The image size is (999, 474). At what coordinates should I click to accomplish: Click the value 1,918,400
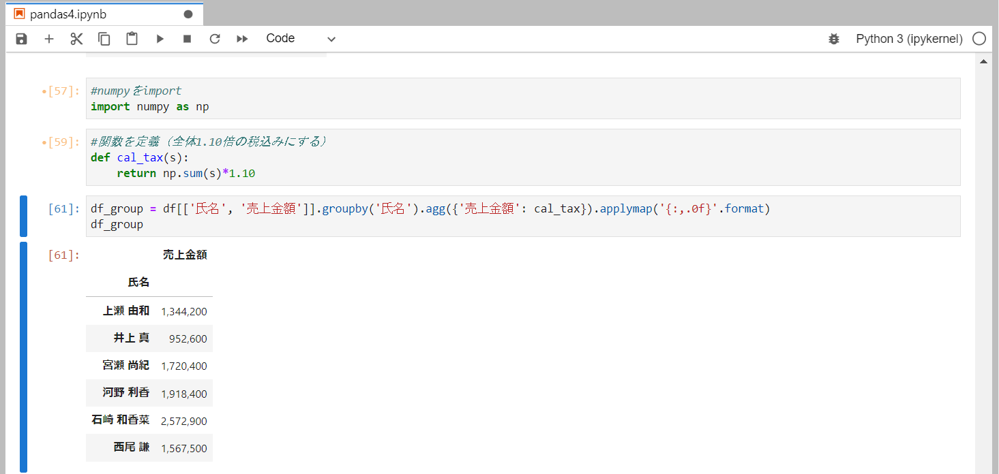pos(184,394)
